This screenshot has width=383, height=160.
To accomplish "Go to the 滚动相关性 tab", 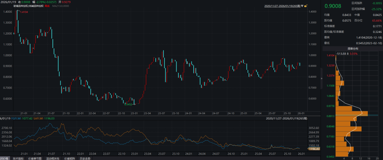I will coord(52,159).
